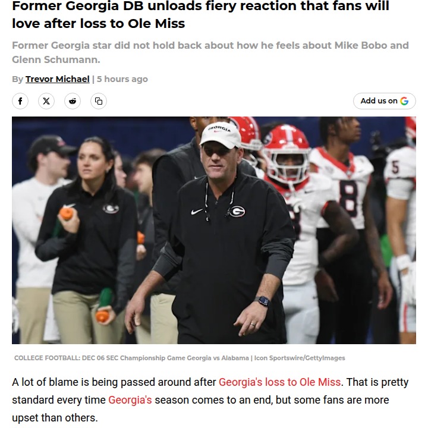Click the Georgia G logo on coach's jacket

pyautogui.click(x=237, y=211)
